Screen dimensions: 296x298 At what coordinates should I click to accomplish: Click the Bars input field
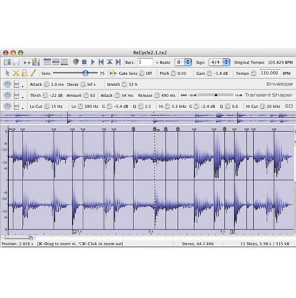145,62
